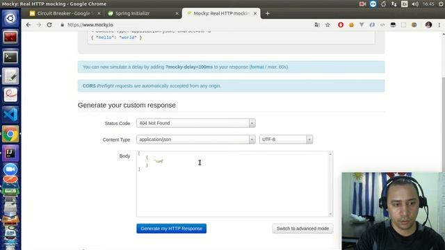Click the blue oval extension icon
445x250 pixels.
tap(372, 25)
